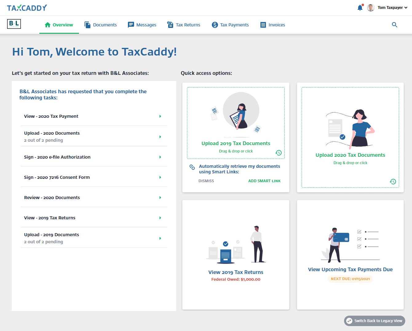This screenshot has width=412, height=331.
Task: Click 2 out of 2 pending under Upload - 2020 Documents
Action: (x=43, y=140)
